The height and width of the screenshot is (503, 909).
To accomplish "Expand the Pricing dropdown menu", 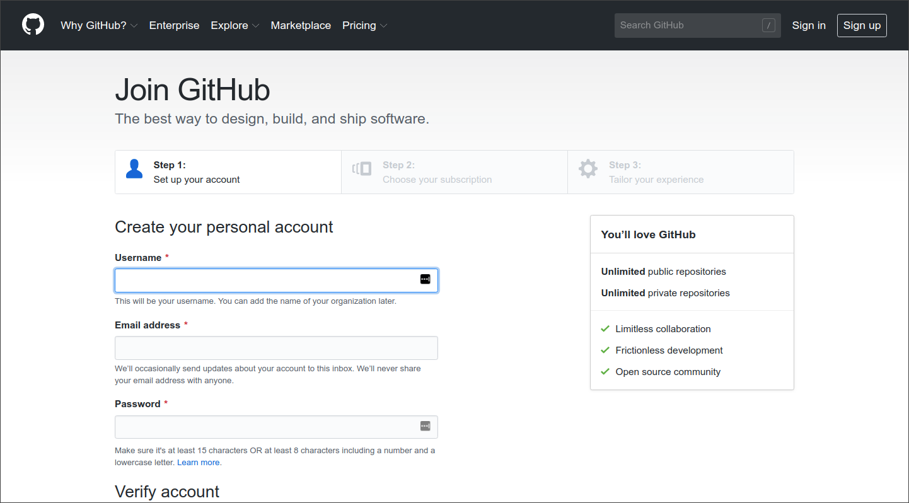I will tap(365, 25).
